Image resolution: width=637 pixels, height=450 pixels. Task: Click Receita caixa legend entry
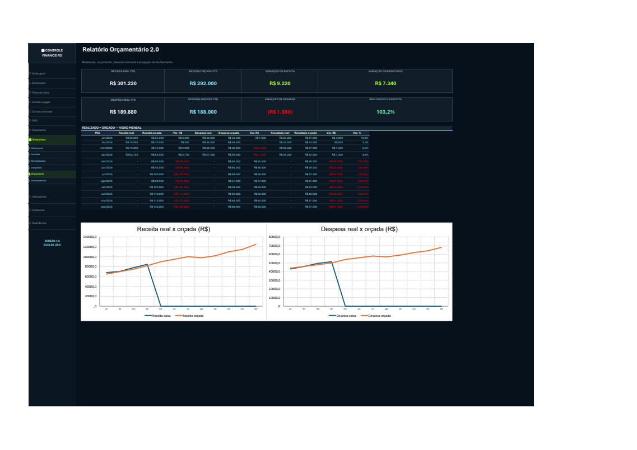(157, 316)
